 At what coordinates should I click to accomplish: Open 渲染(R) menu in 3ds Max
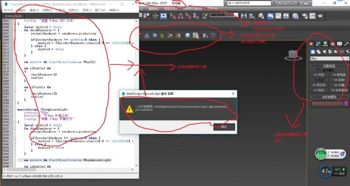point(153,9)
